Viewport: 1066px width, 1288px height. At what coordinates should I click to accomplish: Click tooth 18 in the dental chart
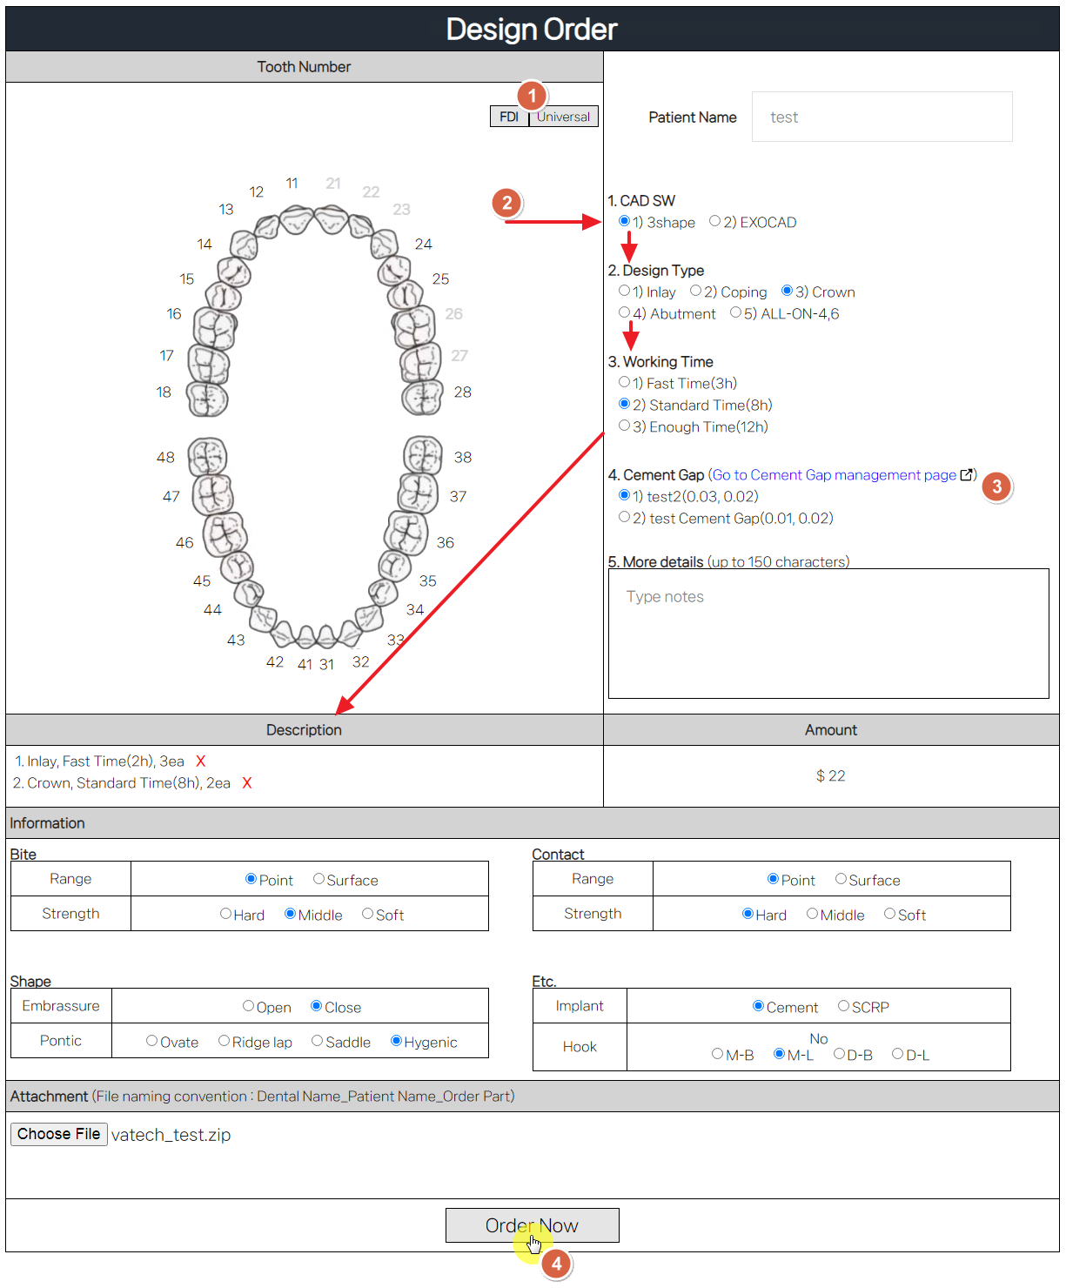pos(207,399)
